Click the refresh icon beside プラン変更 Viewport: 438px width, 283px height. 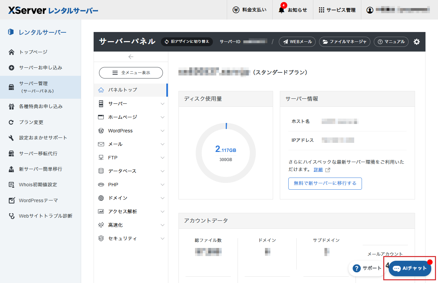[11, 122]
